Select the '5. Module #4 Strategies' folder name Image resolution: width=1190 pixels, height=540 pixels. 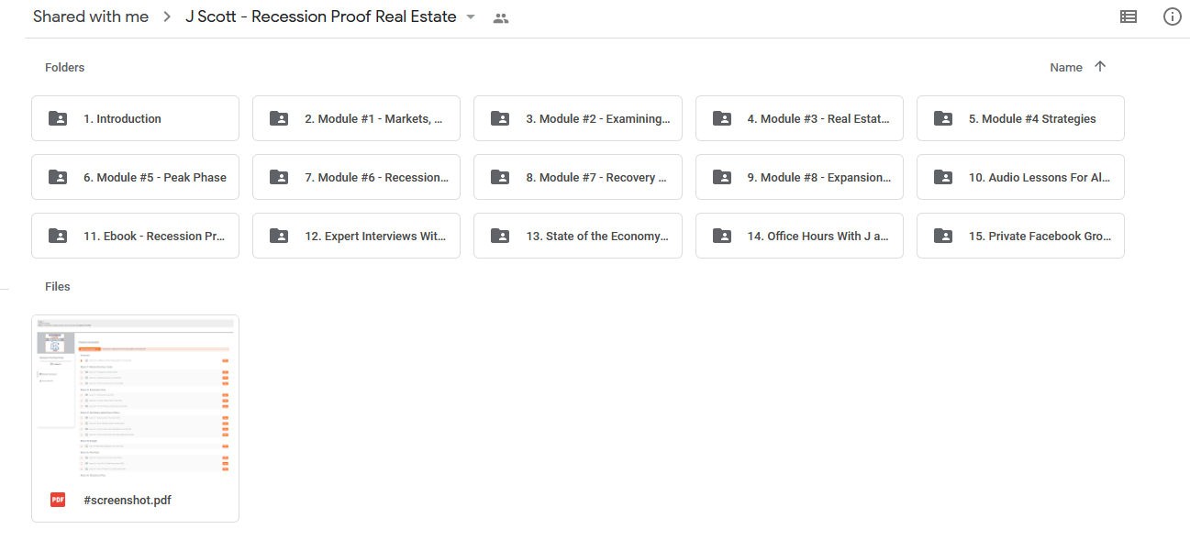click(1032, 118)
